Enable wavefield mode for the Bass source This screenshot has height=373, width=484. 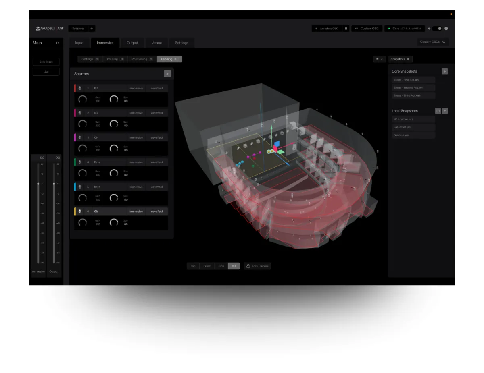[x=157, y=162]
